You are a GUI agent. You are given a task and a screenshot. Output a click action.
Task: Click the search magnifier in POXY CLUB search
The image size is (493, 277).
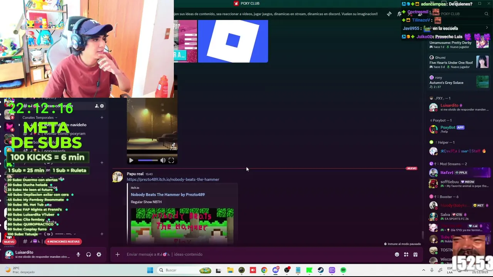tap(486, 14)
